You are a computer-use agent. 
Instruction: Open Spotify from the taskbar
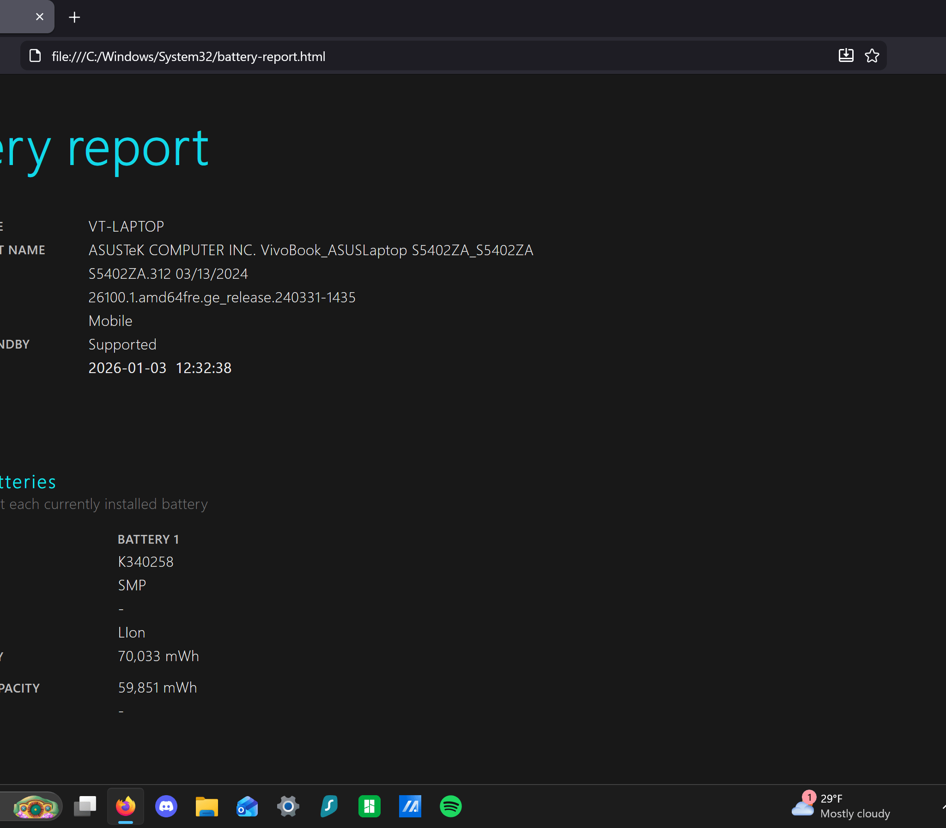pos(451,807)
